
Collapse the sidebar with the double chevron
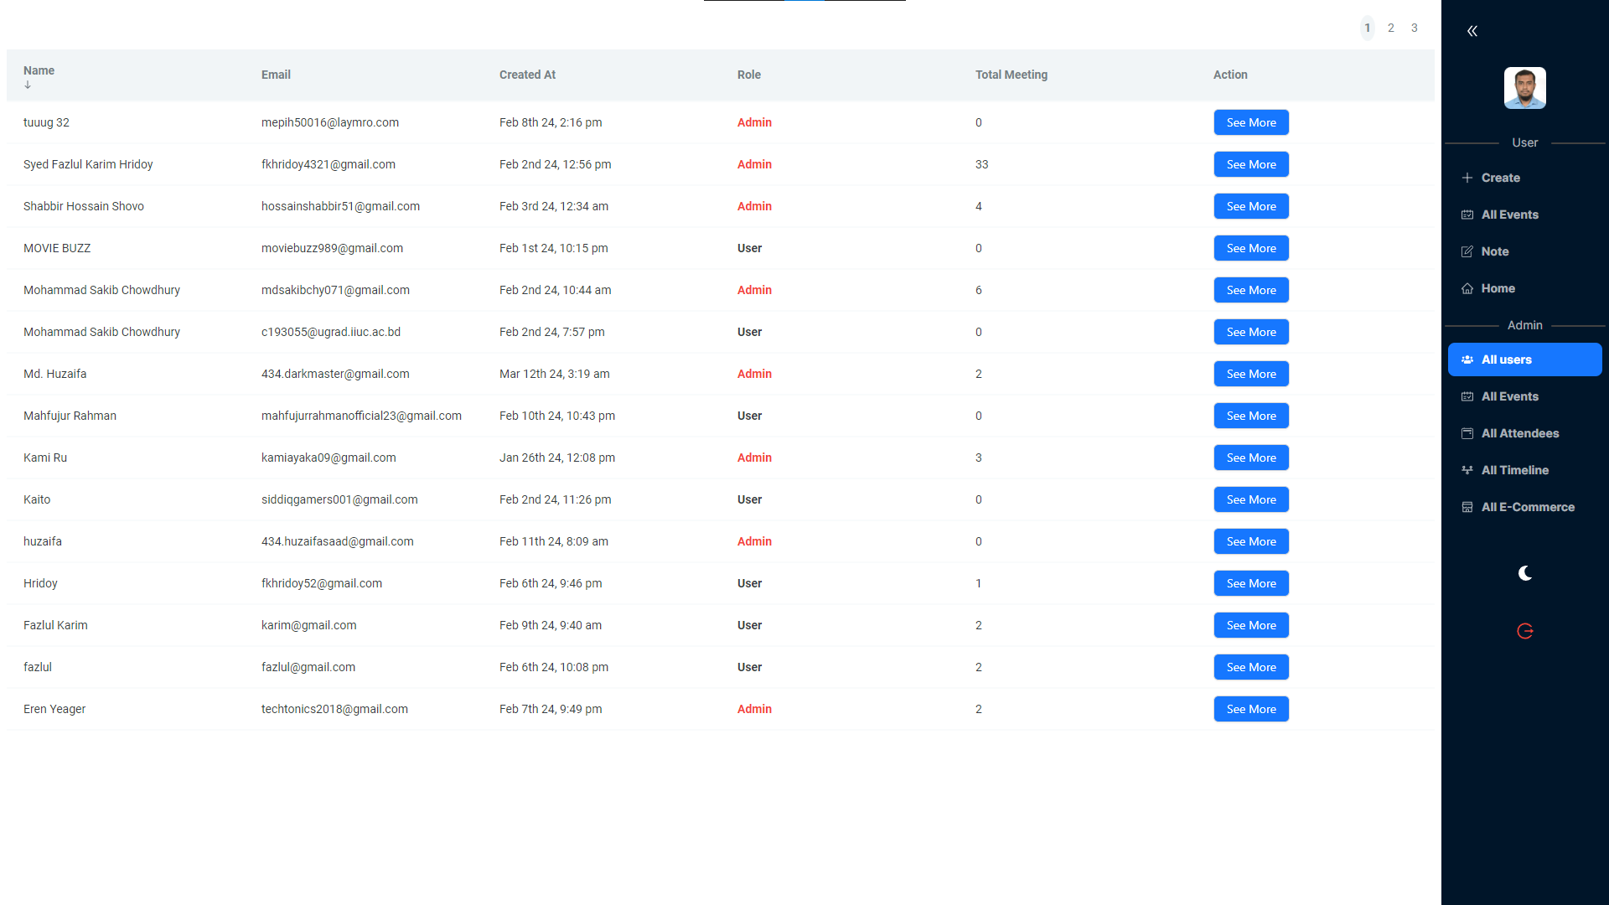1472,30
